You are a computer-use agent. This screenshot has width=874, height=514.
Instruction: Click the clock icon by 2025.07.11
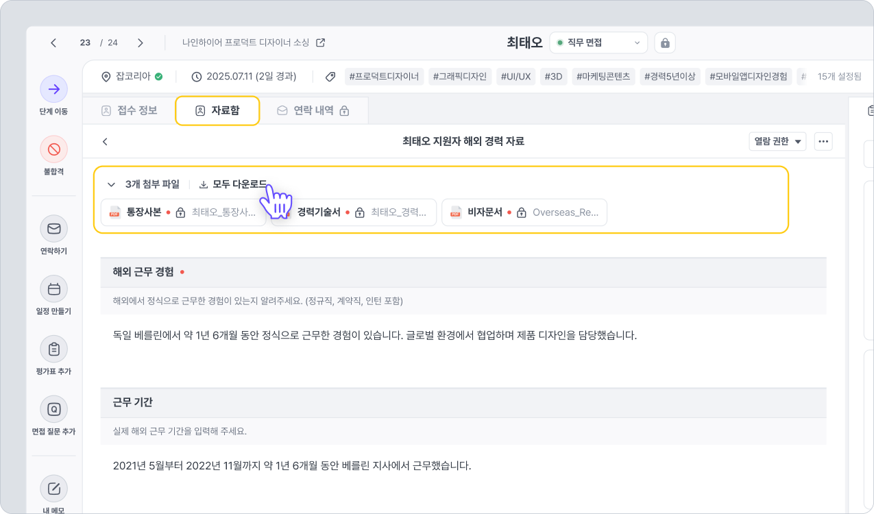[x=197, y=77]
